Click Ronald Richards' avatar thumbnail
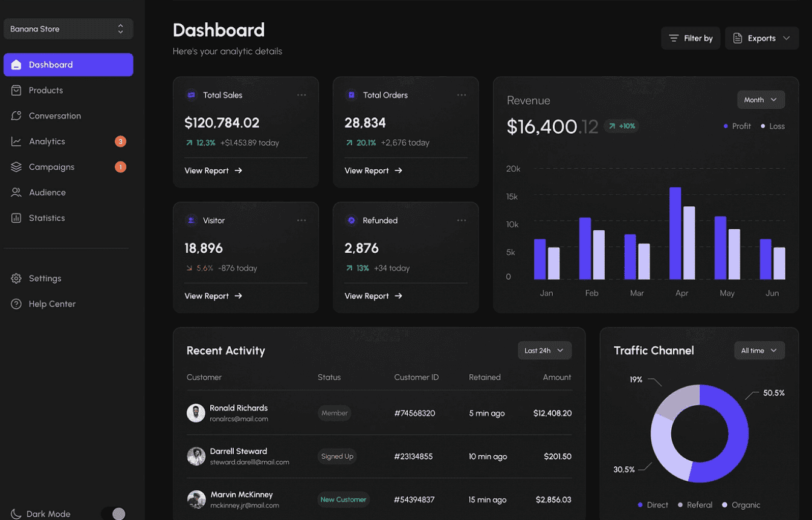The image size is (812, 520). click(196, 413)
